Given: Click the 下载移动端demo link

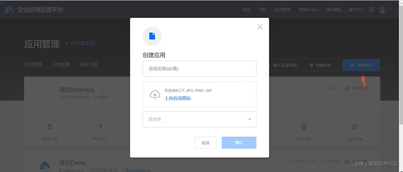Looking at the screenshot, I should (x=137, y=170).
